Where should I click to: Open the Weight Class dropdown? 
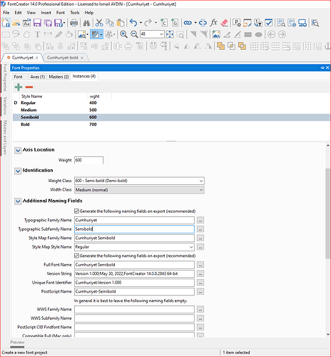139,181
